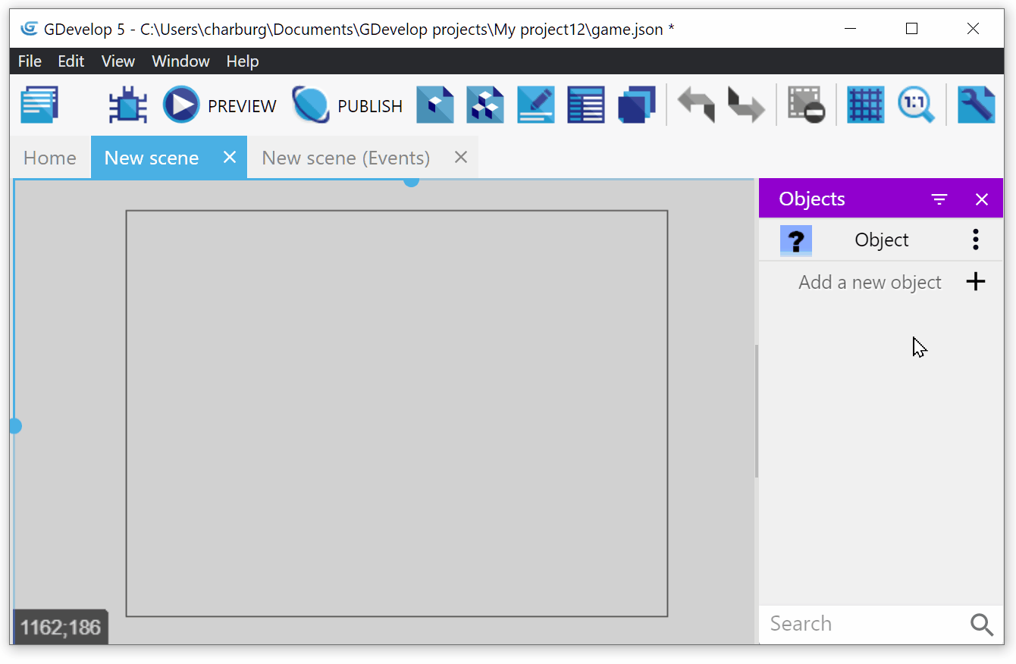Open the project manager icon

click(x=39, y=105)
